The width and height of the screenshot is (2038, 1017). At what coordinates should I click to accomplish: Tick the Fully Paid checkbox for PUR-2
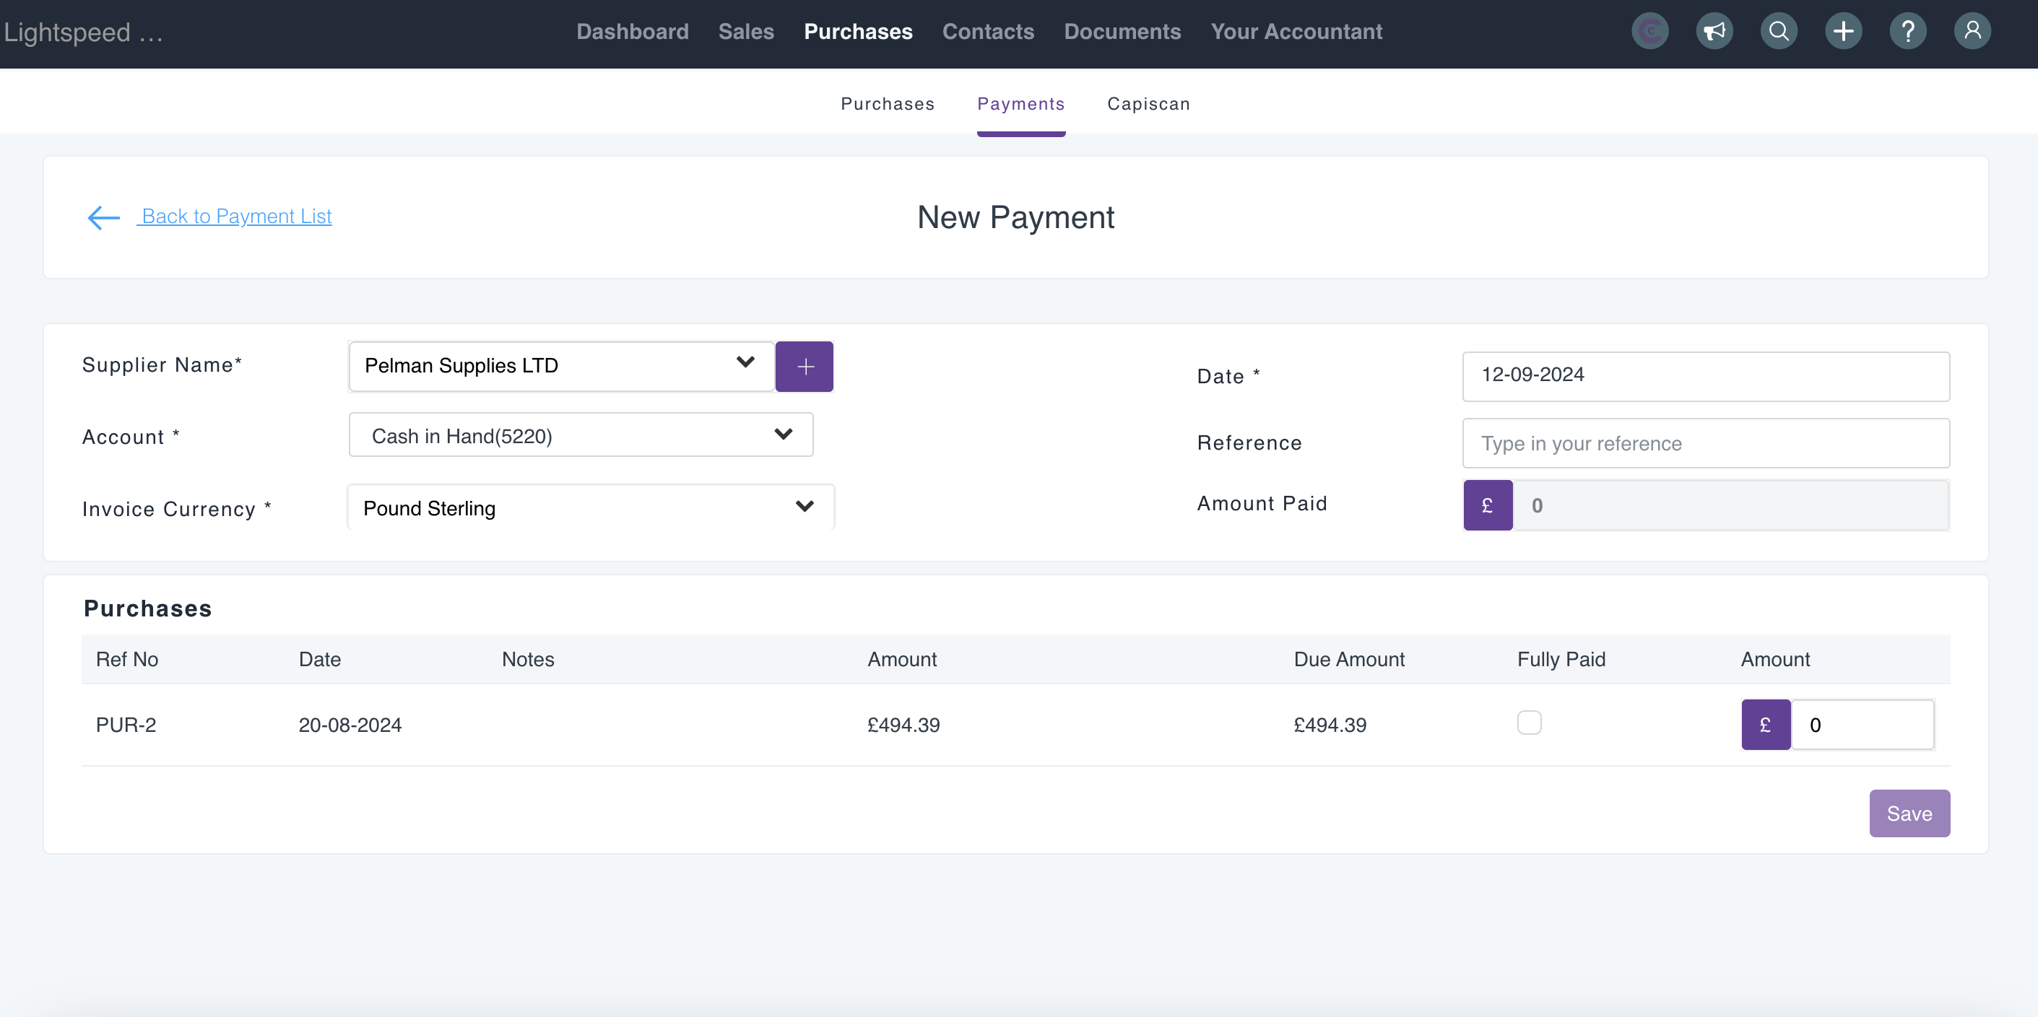[1528, 722]
